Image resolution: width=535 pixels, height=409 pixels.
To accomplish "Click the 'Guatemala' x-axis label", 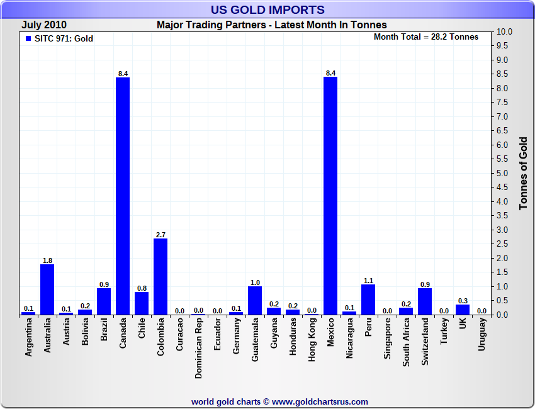I will 255,339.
